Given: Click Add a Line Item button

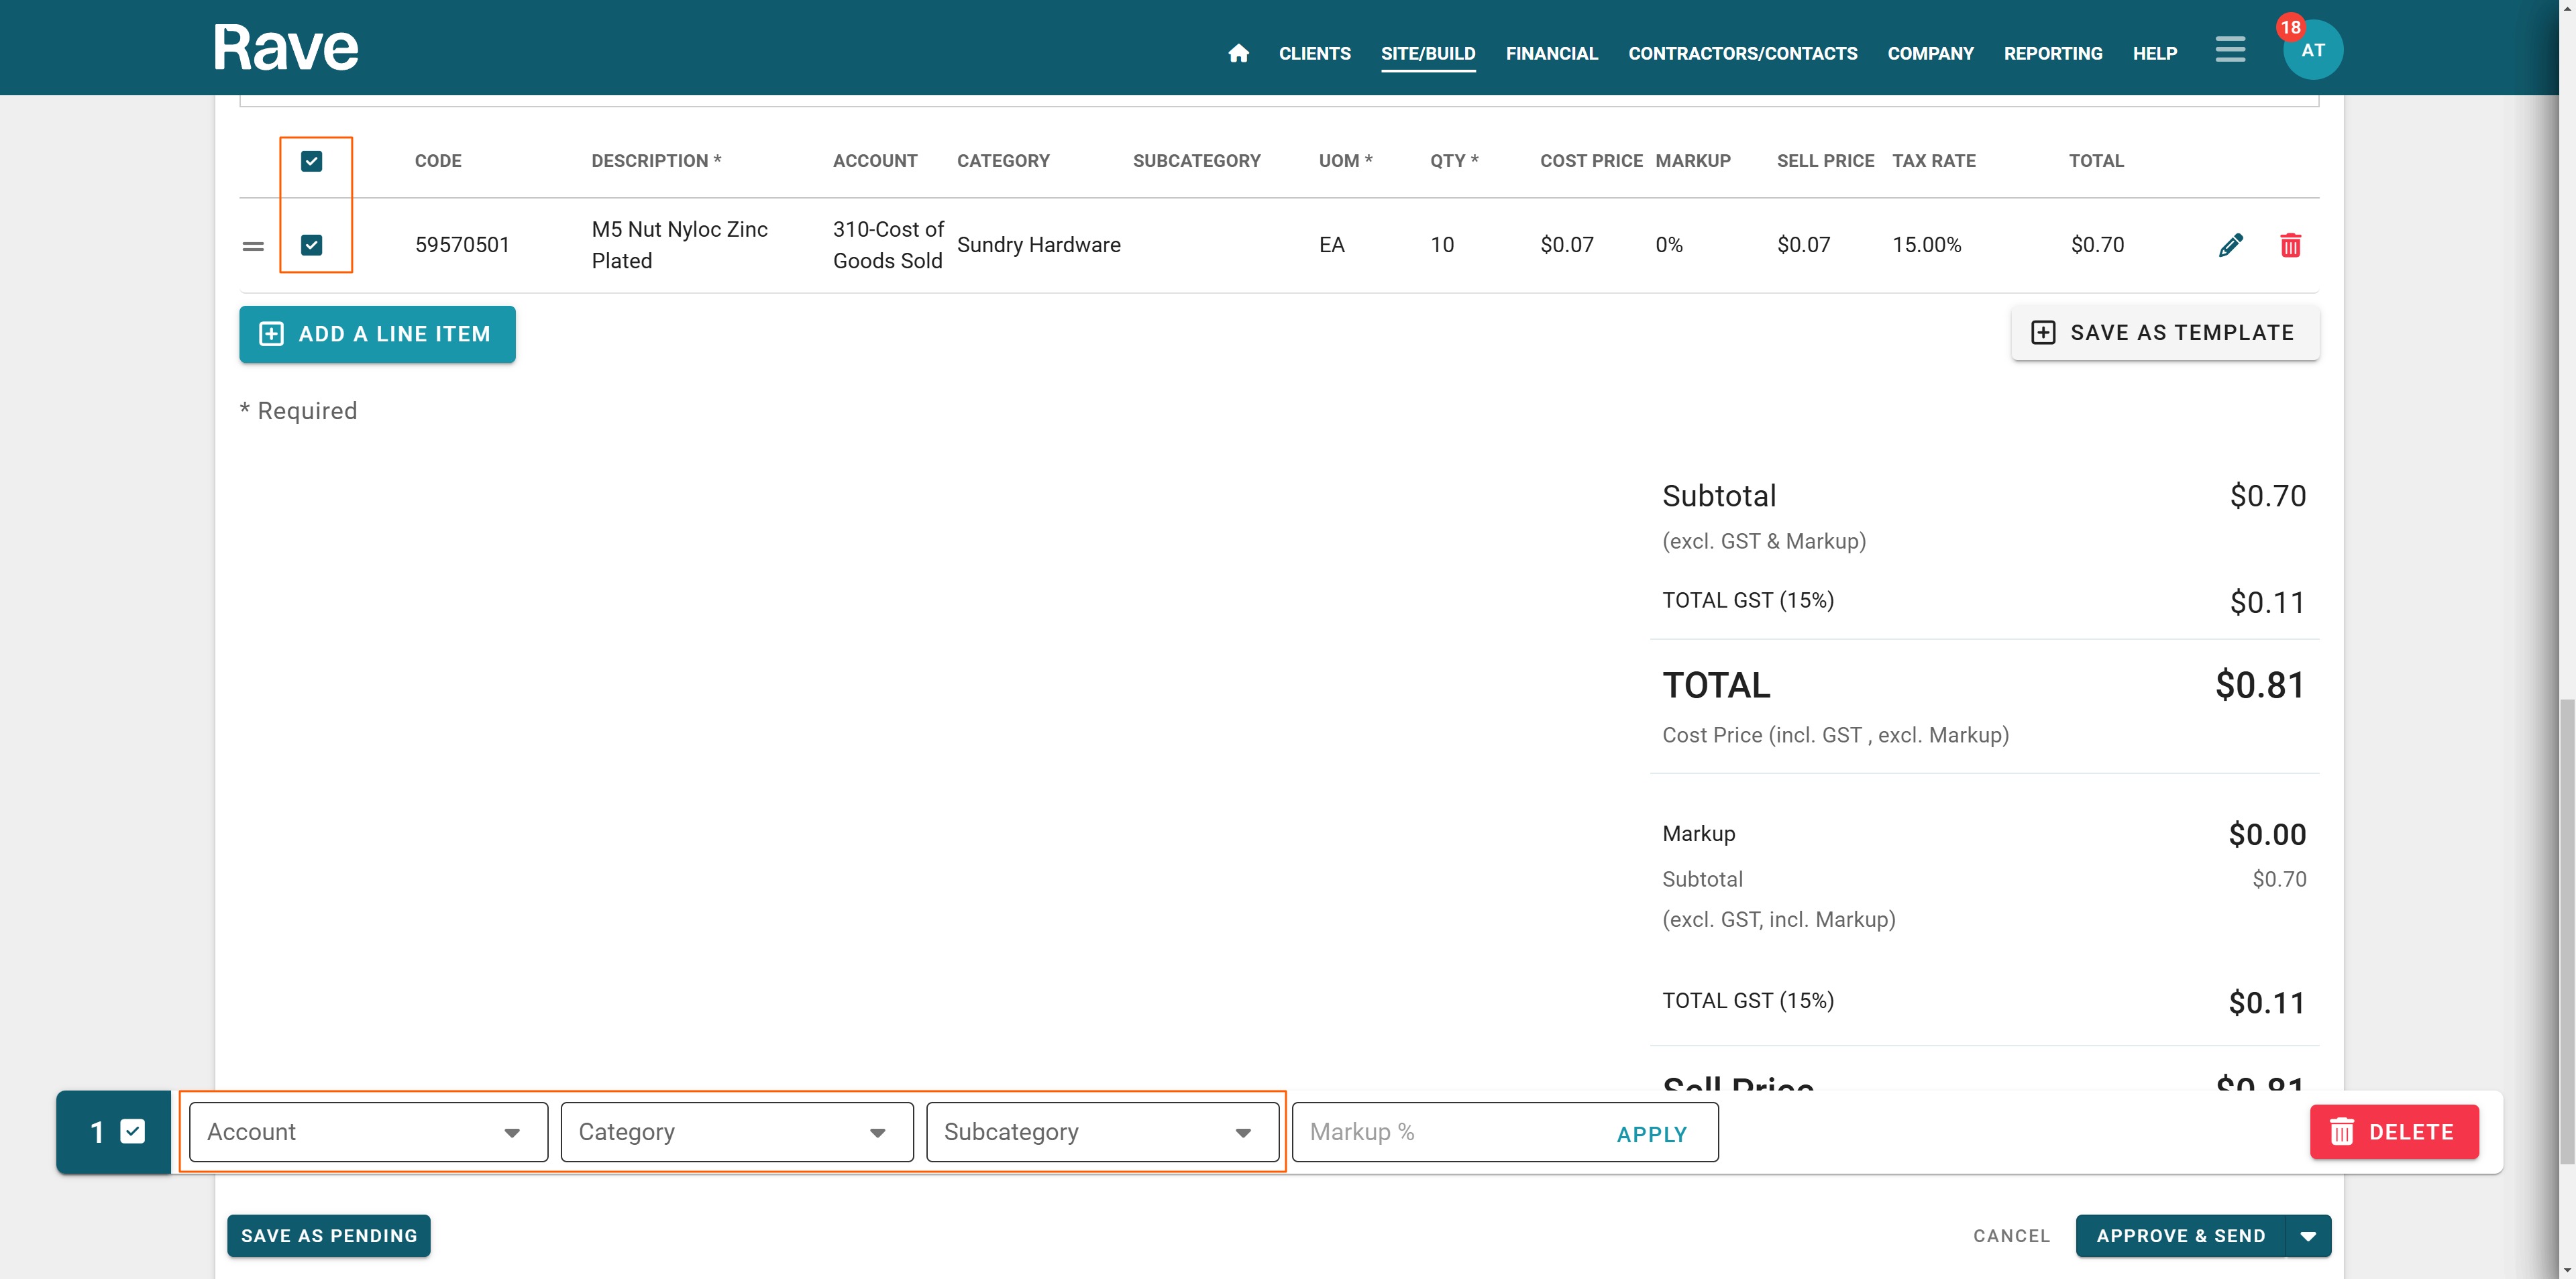Looking at the screenshot, I should tap(377, 334).
